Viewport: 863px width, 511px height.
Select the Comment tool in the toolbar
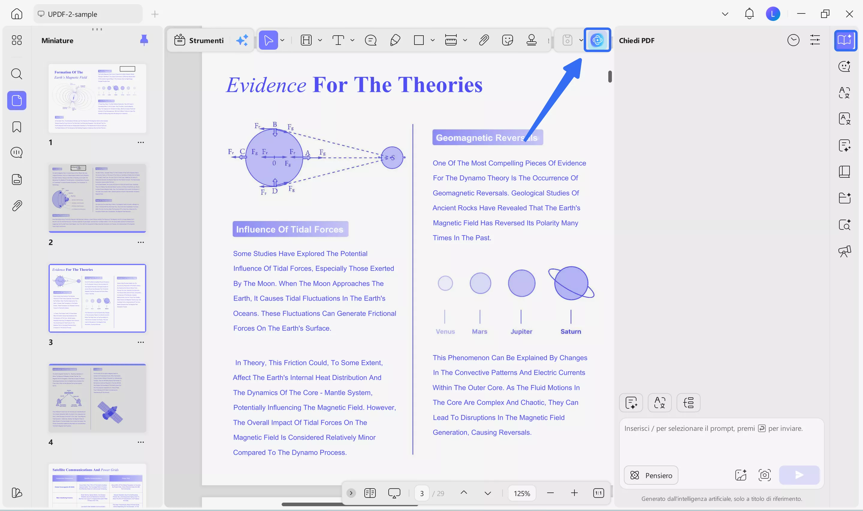point(370,40)
